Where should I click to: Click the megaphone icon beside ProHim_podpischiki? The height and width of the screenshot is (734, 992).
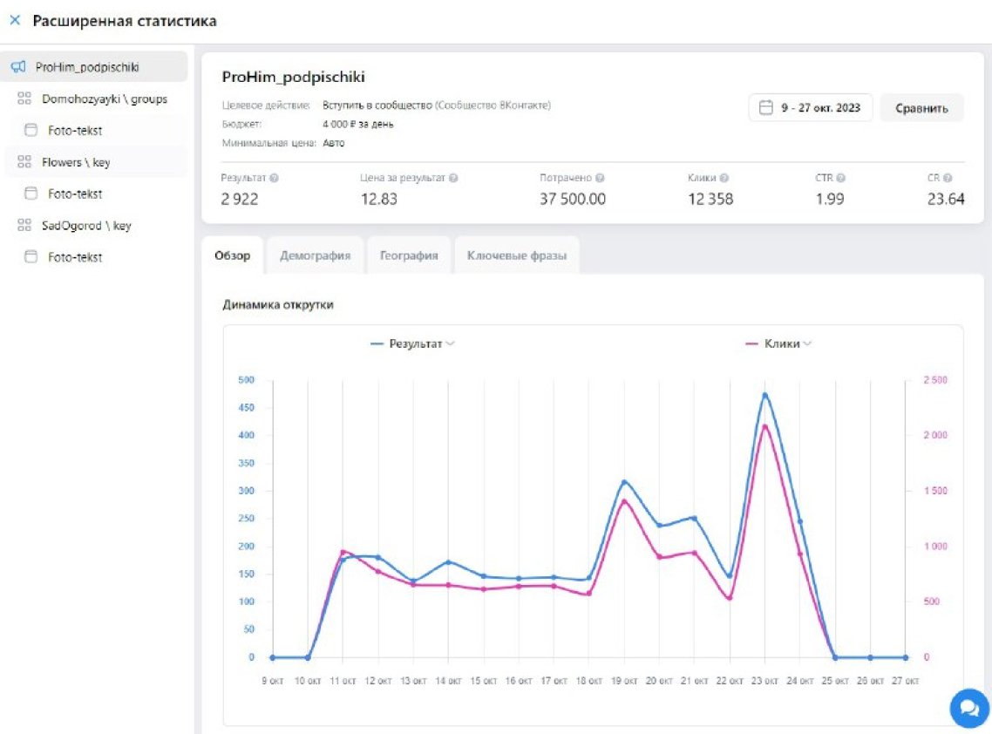[x=17, y=67]
